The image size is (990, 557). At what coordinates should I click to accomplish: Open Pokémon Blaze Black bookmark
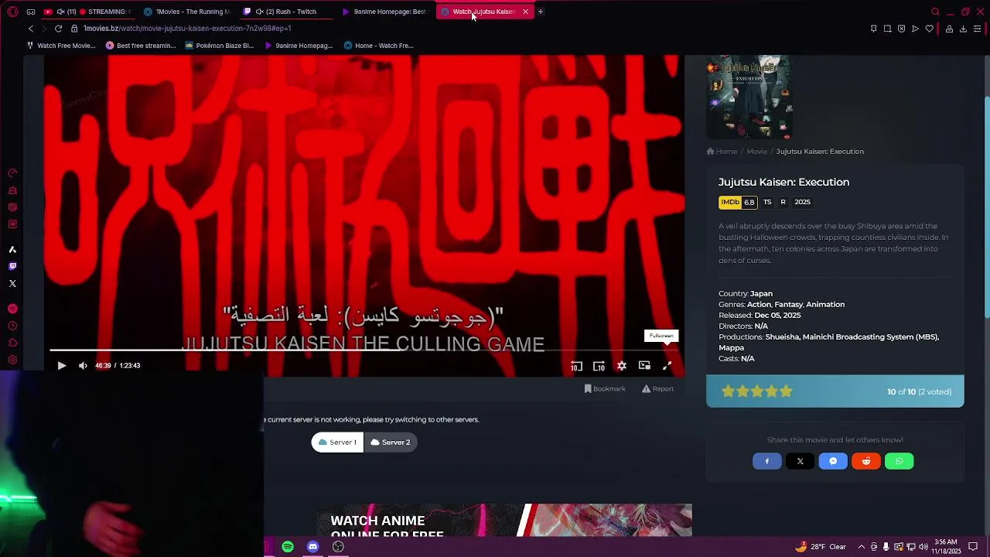(x=220, y=46)
